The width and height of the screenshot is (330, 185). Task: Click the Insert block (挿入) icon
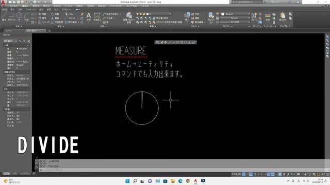tap(187, 17)
